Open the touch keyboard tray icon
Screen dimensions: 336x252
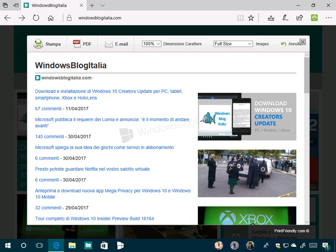(313, 246)
